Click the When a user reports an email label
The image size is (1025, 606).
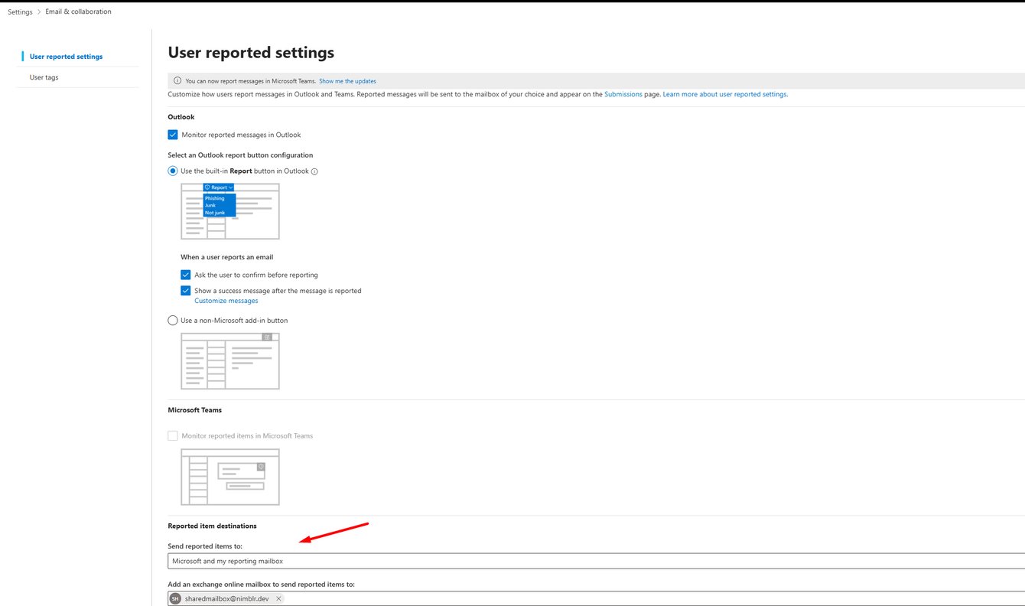coord(226,257)
